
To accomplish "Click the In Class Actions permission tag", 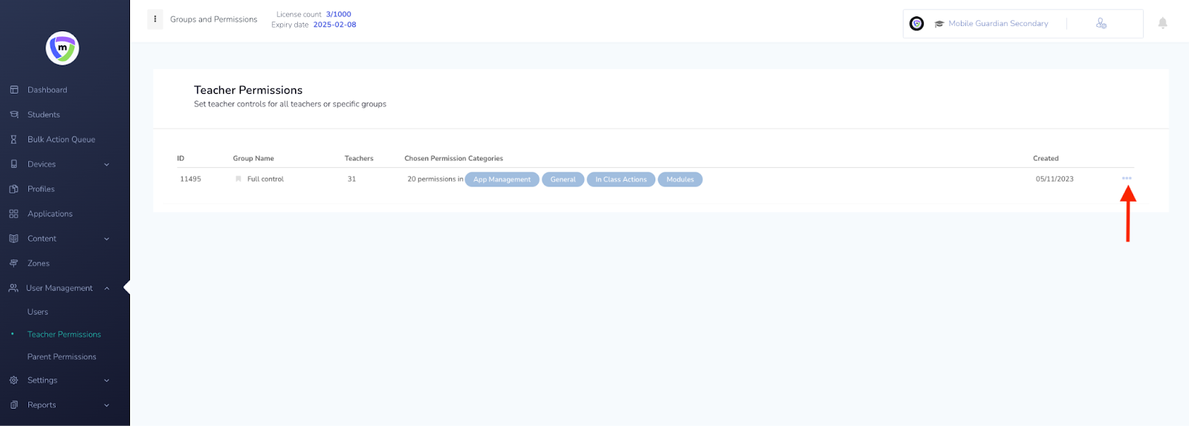I will coord(621,179).
